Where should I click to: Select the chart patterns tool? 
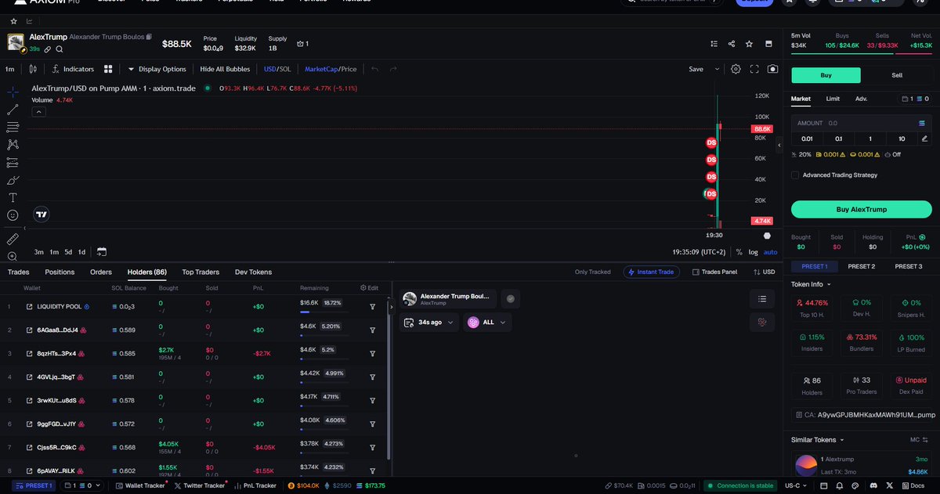[x=13, y=145]
